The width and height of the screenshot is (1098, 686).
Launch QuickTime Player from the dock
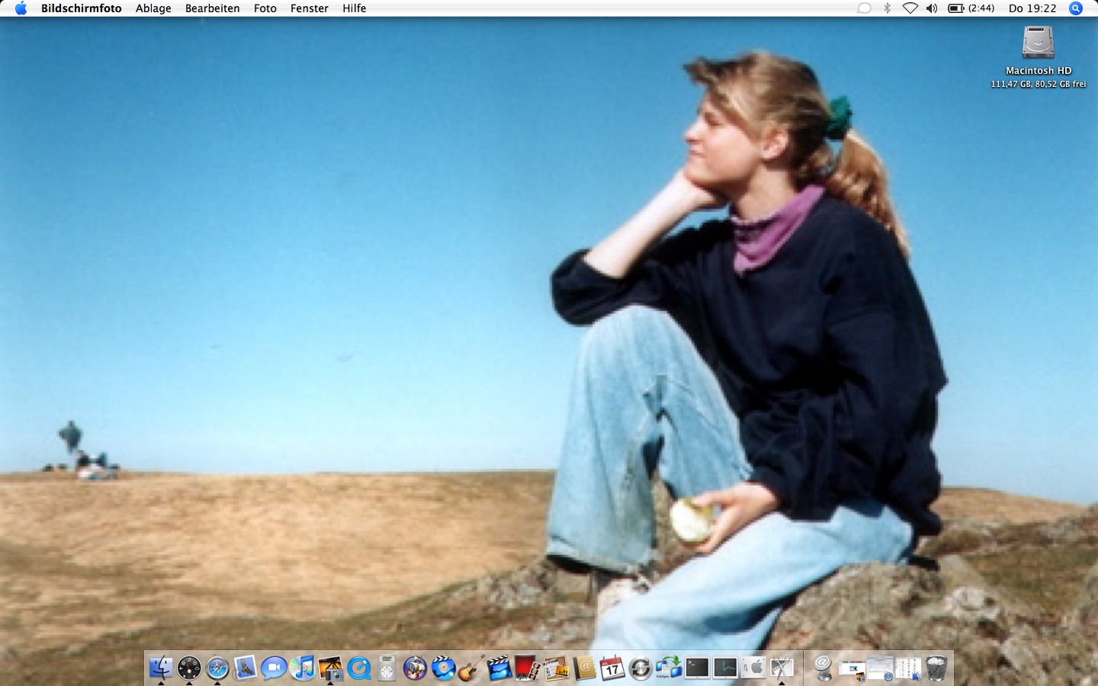tap(358, 668)
